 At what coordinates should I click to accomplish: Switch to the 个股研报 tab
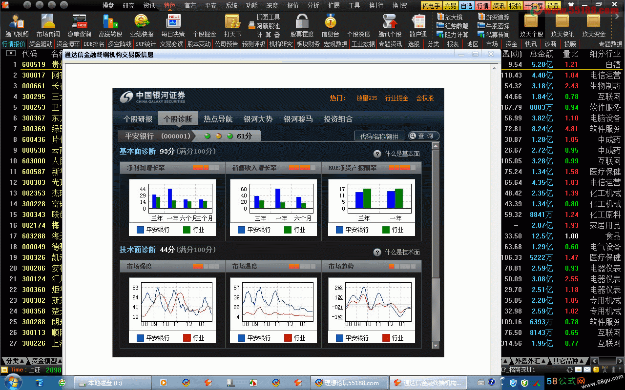coord(138,119)
